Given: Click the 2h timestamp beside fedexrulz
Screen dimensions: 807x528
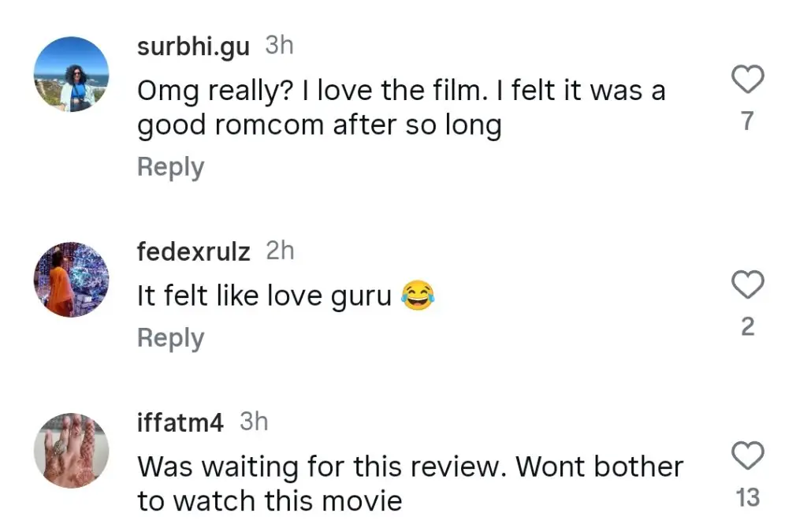Looking at the screenshot, I should coord(280,251).
